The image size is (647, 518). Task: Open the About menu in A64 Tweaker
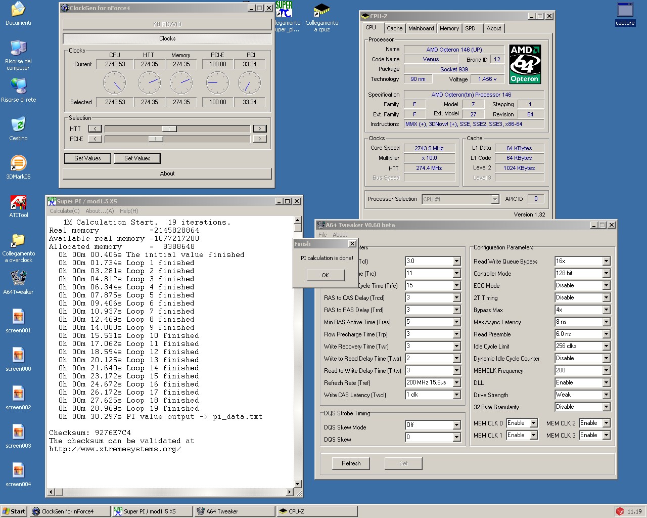(340, 235)
